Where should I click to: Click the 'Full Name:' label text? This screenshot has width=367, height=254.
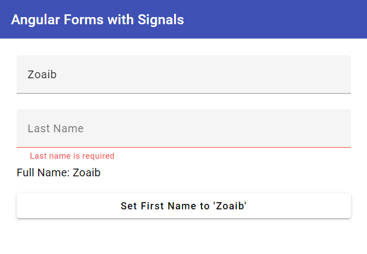pyautogui.click(x=43, y=172)
